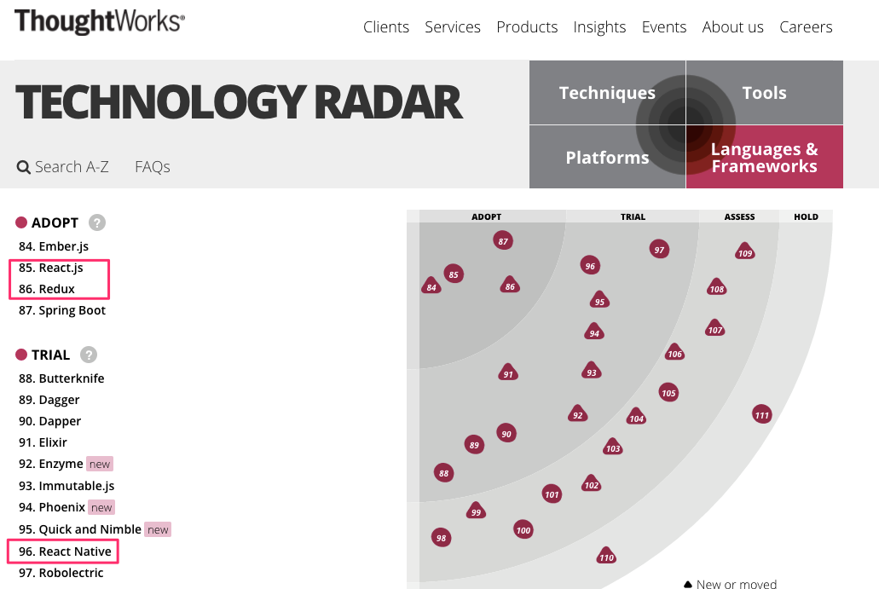
Task: Click the help icon next to ADOPT
Action: point(97,222)
